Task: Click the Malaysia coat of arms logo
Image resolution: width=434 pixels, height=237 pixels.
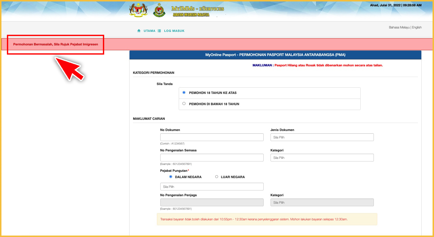Action: point(138,11)
